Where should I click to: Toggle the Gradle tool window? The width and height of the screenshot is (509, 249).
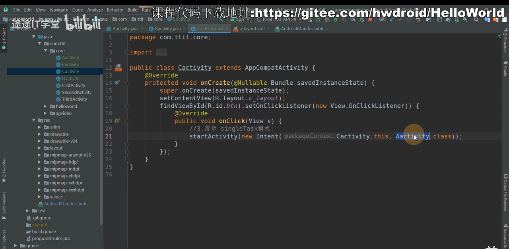coord(505,68)
